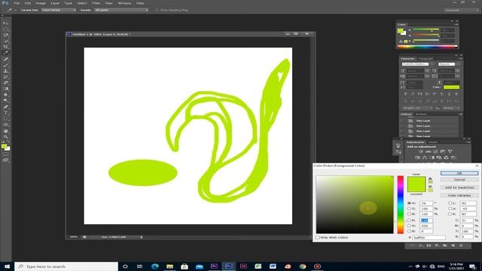Click OK in the Color Picker

[x=459, y=173]
